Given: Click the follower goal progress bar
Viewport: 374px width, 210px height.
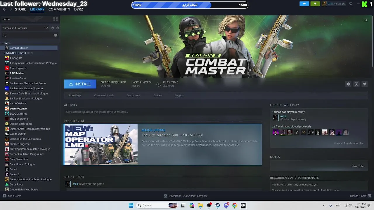Looking at the screenshot, I should click(190, 5).
